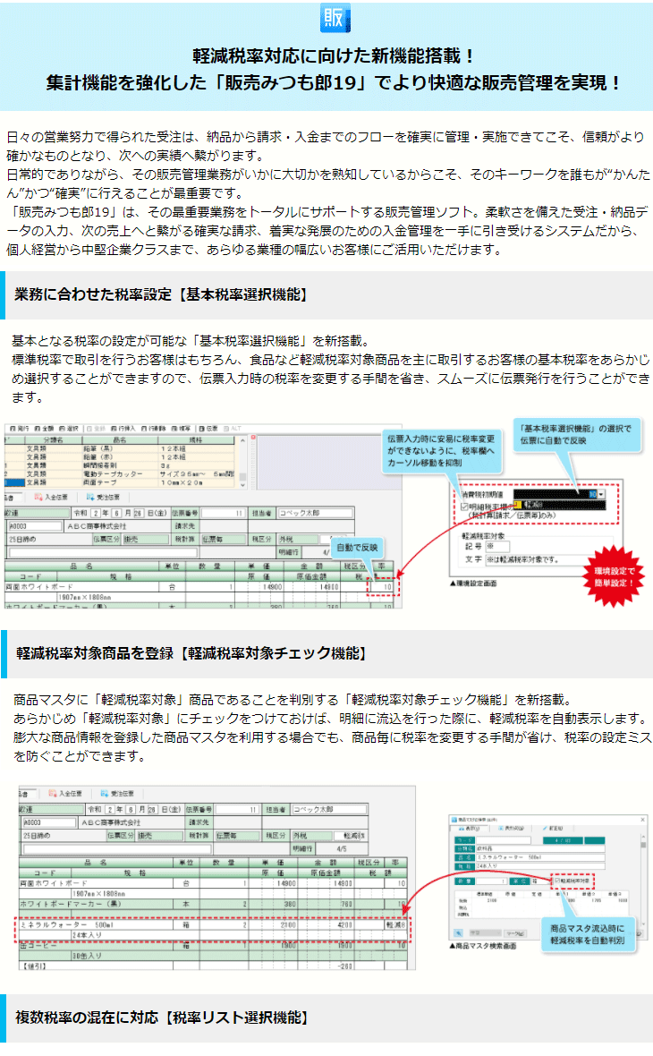This screenshot has width=653, height=1056.
Task: Click the 軽減税率対象商品を登録【軽減税率対象チェック機能】 heading
Action: click(x=191, y=653)
